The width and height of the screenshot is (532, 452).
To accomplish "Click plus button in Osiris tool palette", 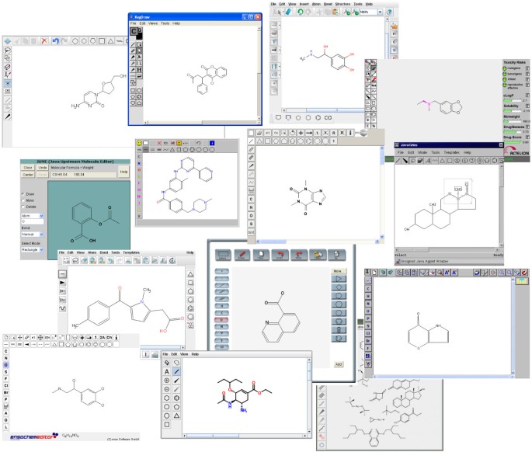I will 368,120.
